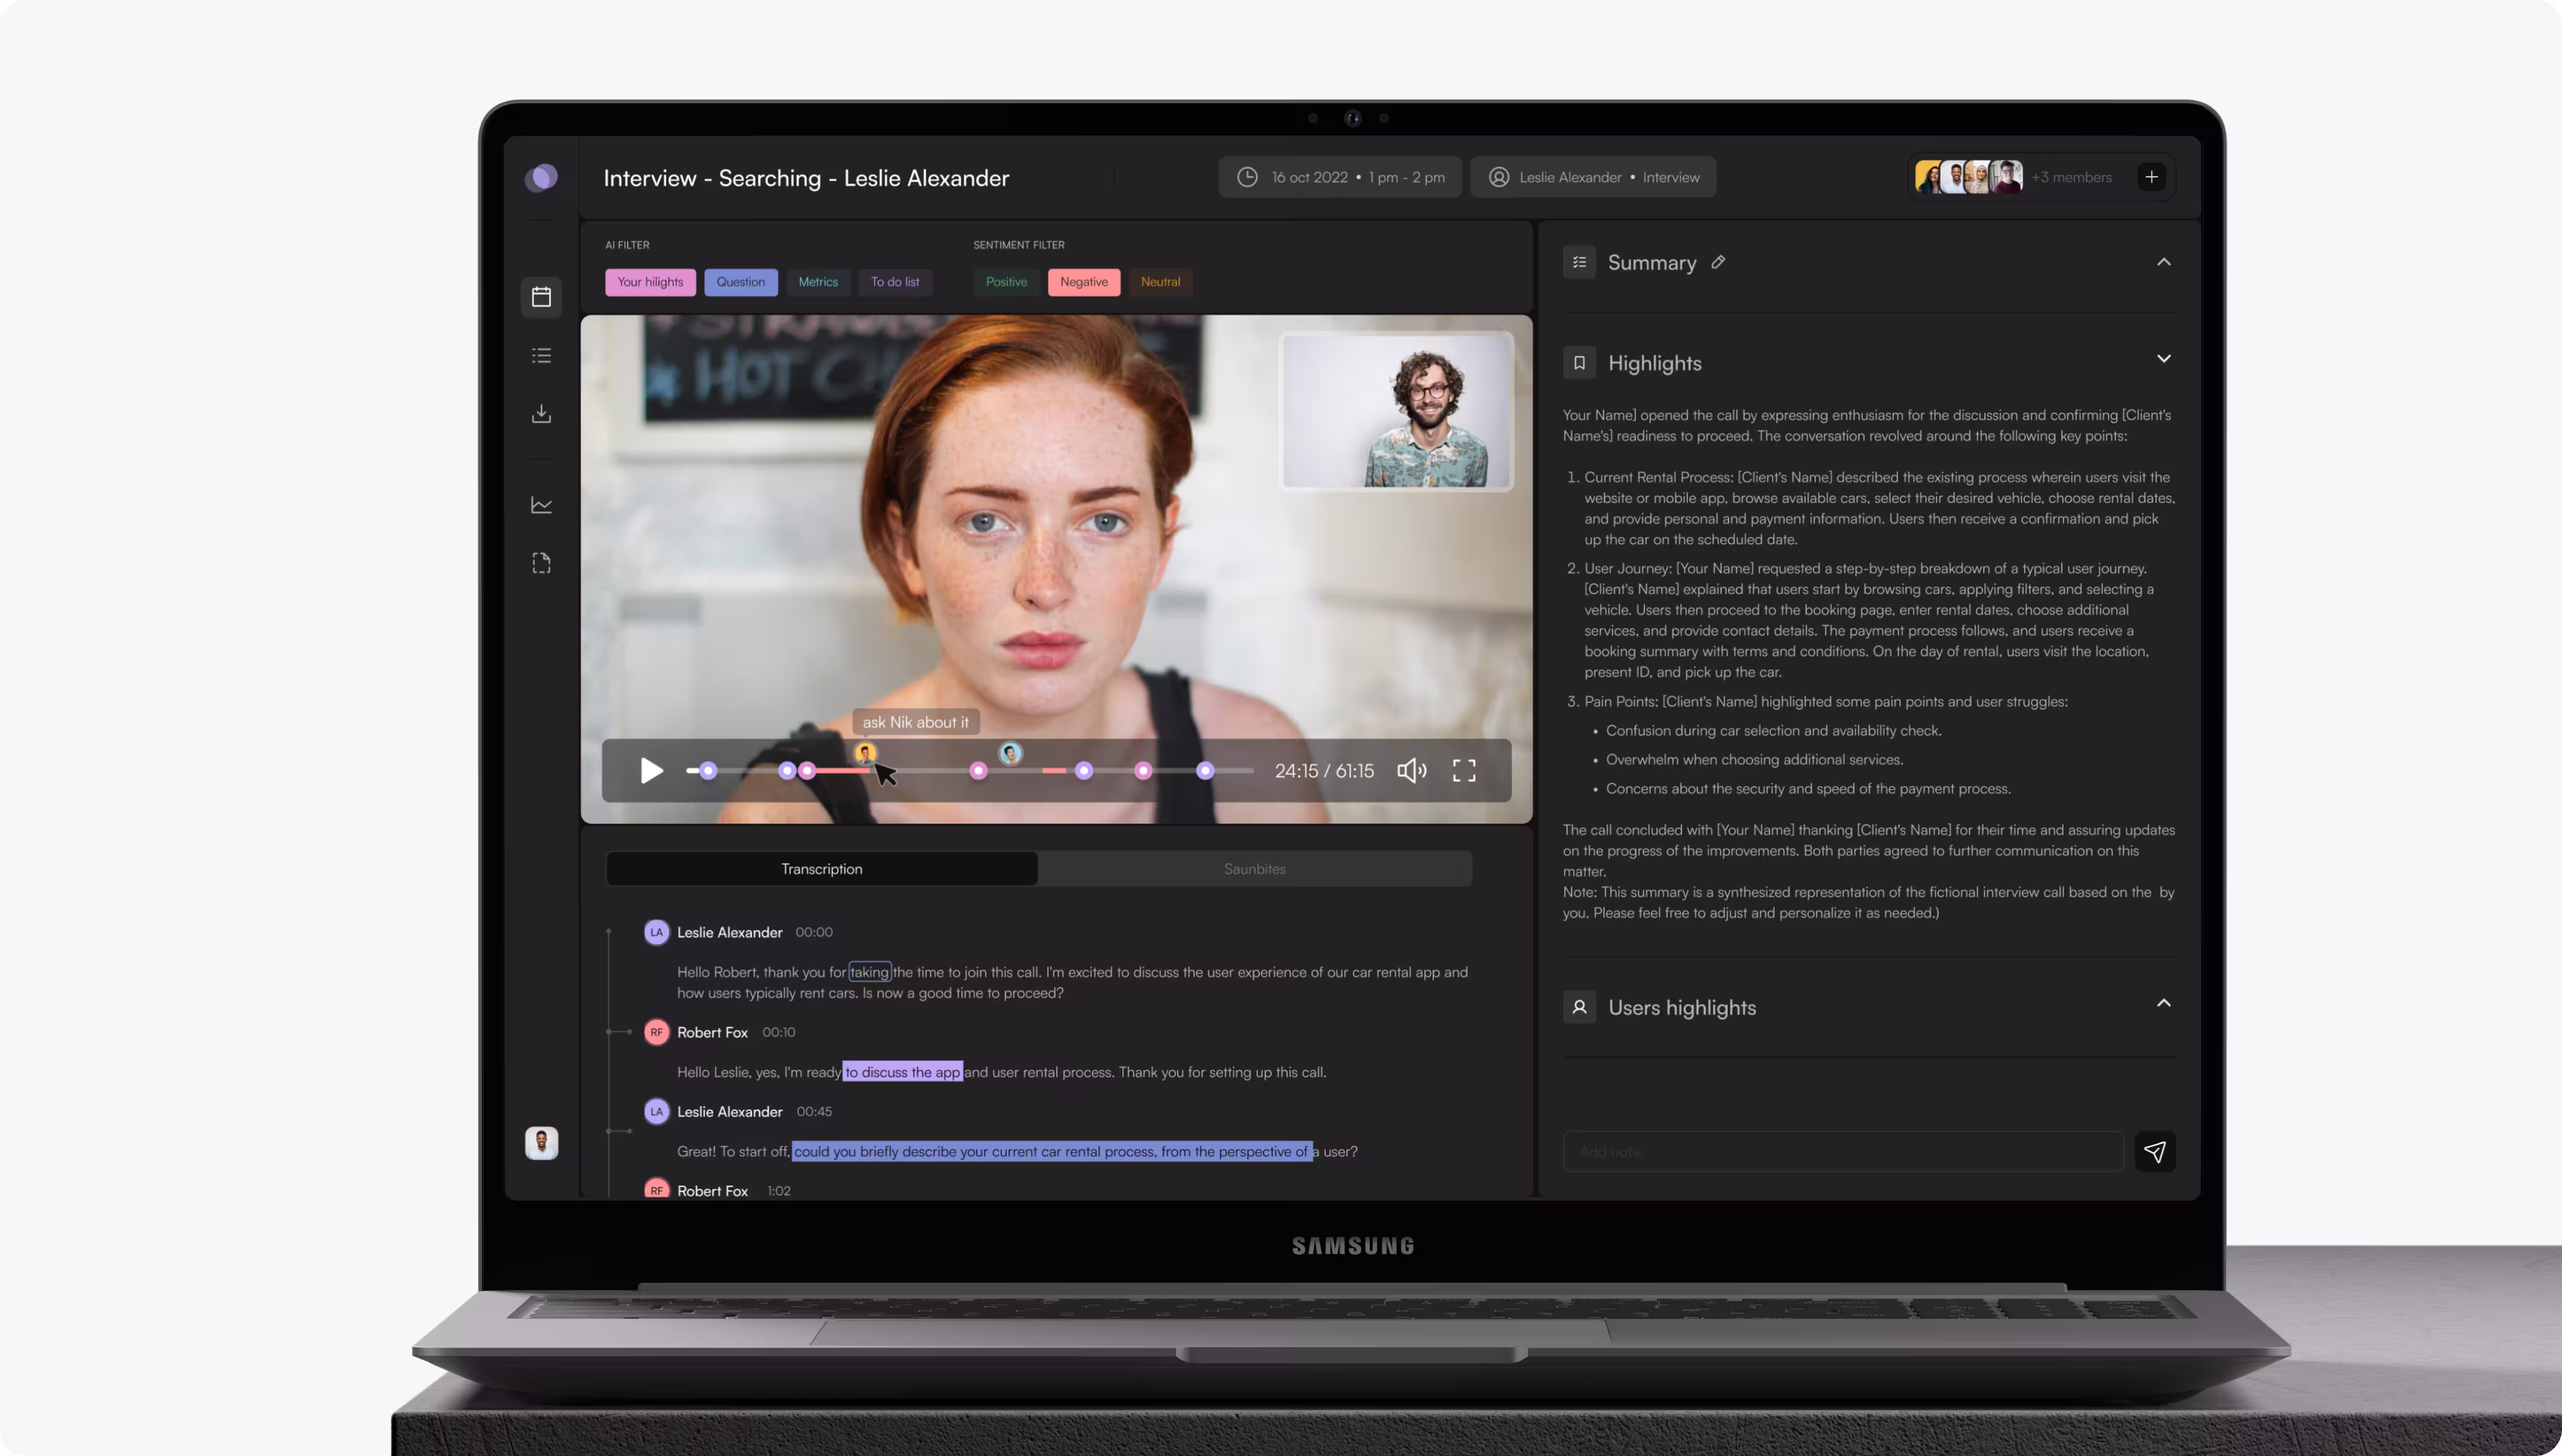
Task: Play the interview video
Action: click(651, 771)
